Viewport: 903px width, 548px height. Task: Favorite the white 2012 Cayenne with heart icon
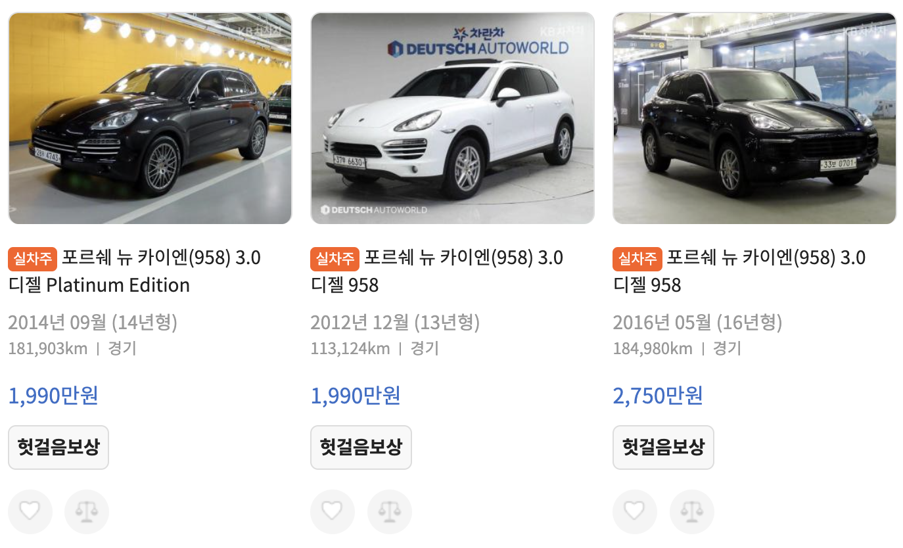coord(333,511)
